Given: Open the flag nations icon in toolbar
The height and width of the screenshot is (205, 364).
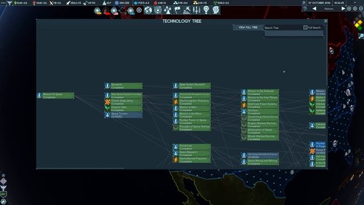Looking at the screenshot, I should pyautogui.click(x=177, y=10).
